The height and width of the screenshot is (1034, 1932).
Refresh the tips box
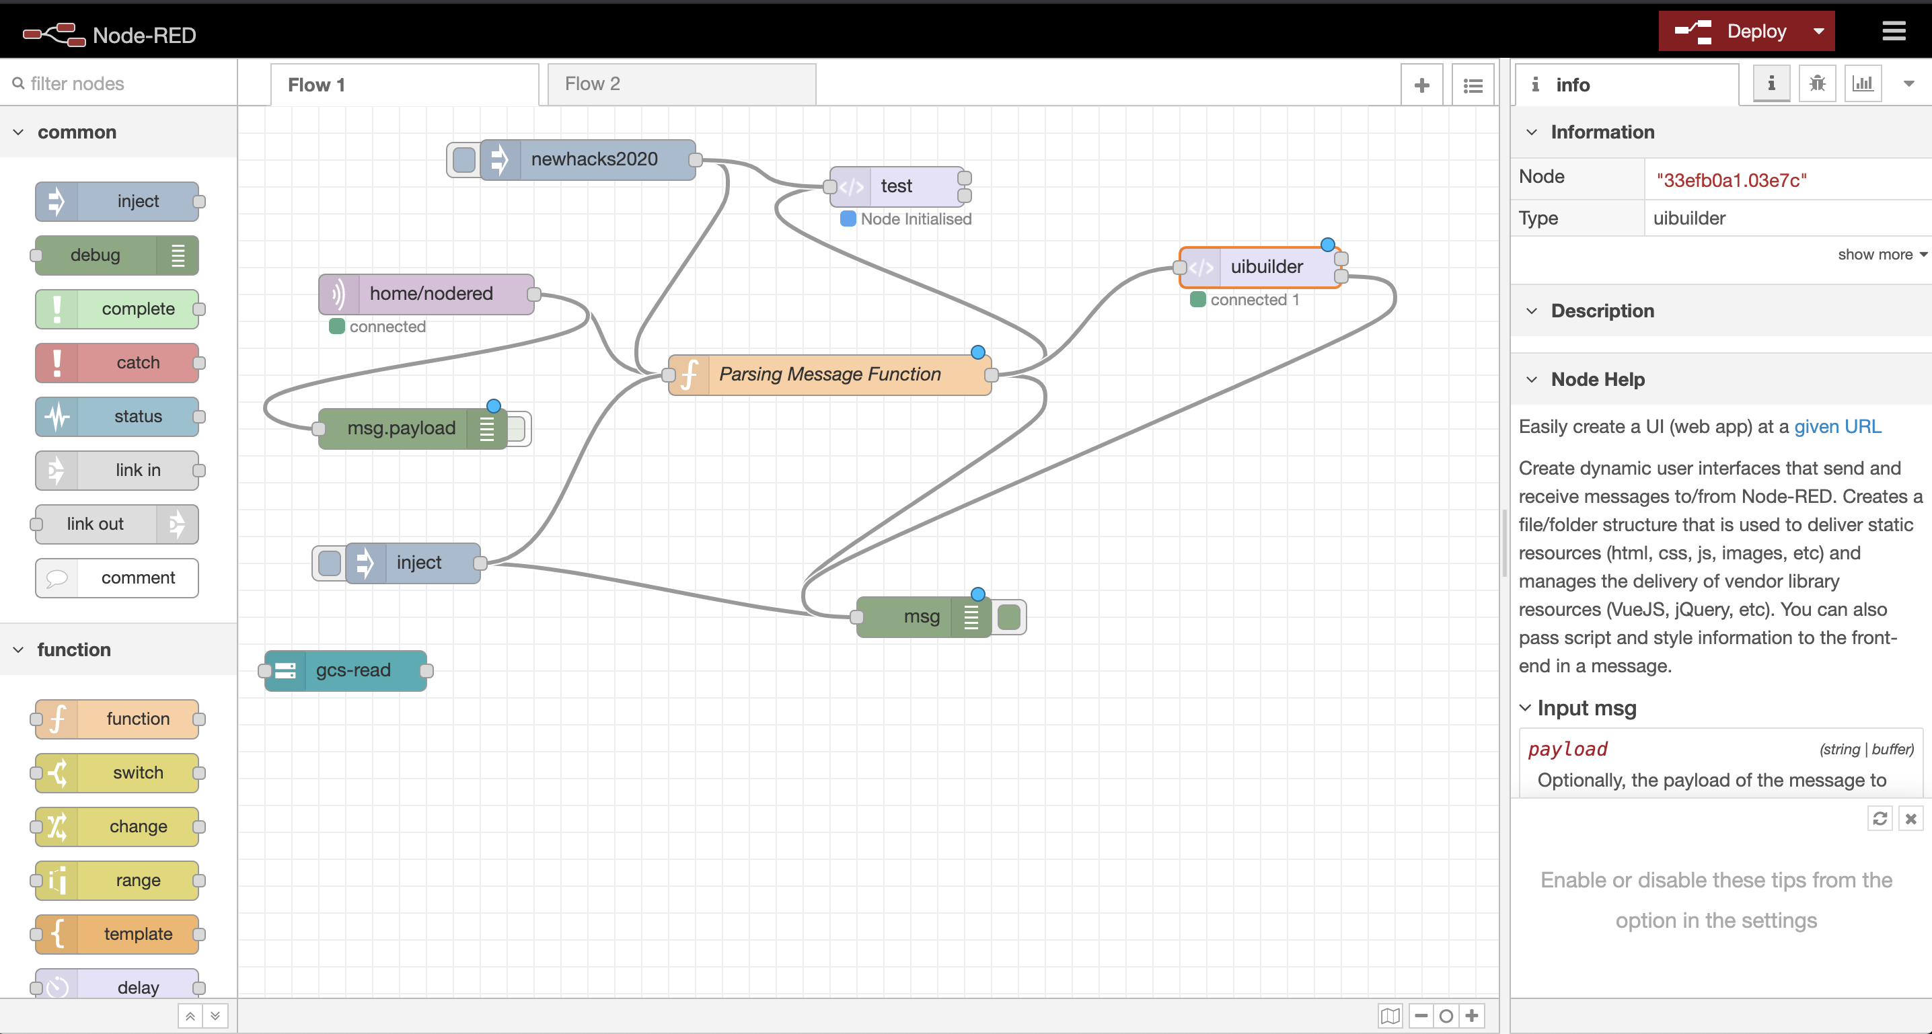click(1880, 818)
